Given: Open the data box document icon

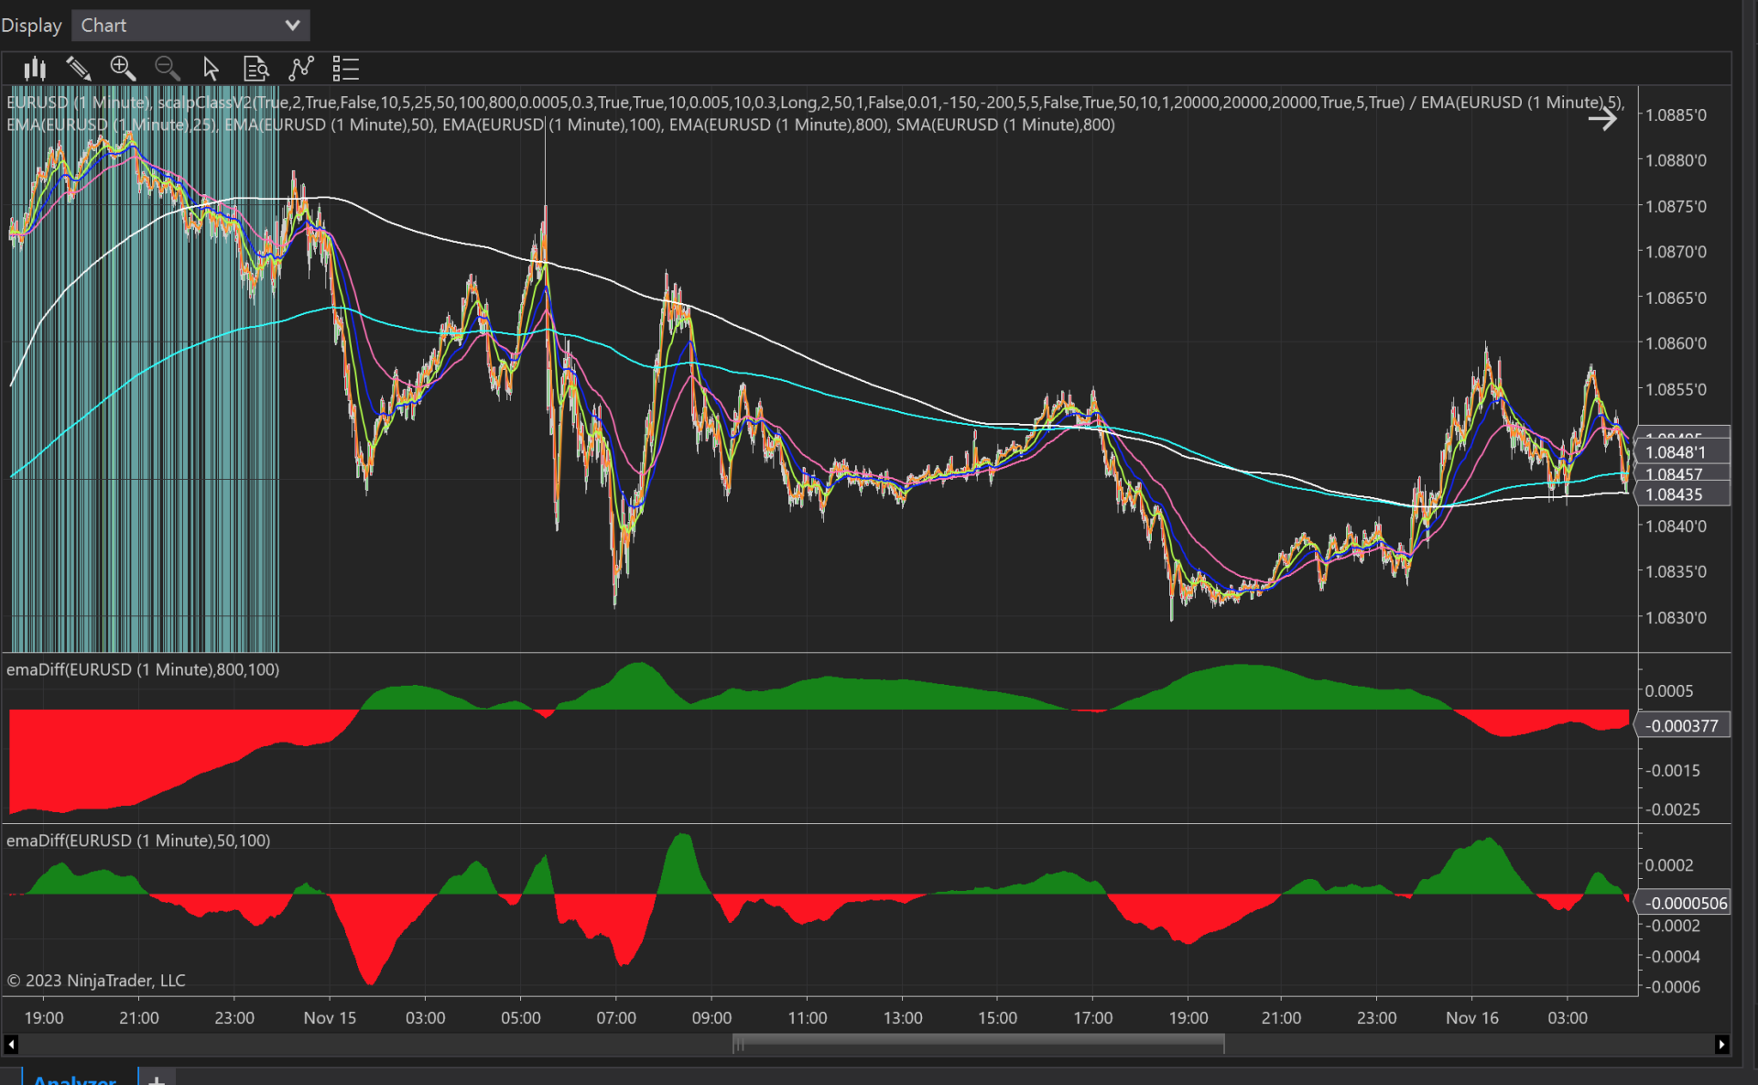Looking at the screenshot, I should (x=255, y=69).
